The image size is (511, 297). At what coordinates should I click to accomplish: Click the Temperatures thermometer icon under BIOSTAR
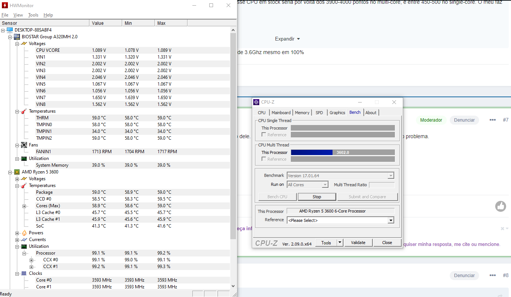[24, 111]
